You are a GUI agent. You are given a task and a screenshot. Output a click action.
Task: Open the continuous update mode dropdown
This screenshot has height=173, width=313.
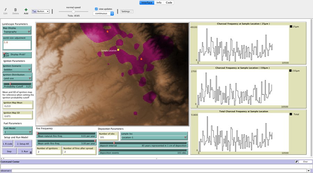103,13
